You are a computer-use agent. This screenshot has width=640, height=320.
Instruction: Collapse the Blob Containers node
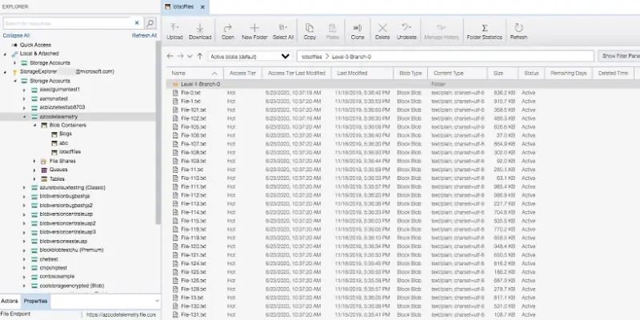(x=34, y=126)
